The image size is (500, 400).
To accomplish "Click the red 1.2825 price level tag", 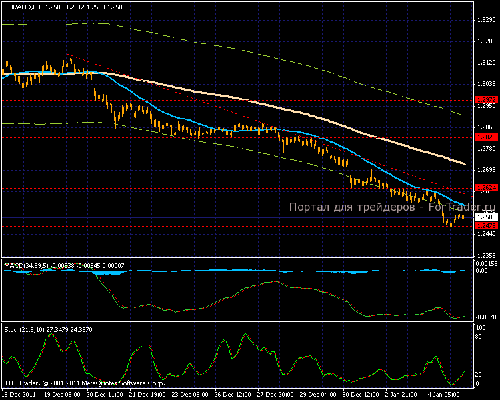I will (485, 137).
